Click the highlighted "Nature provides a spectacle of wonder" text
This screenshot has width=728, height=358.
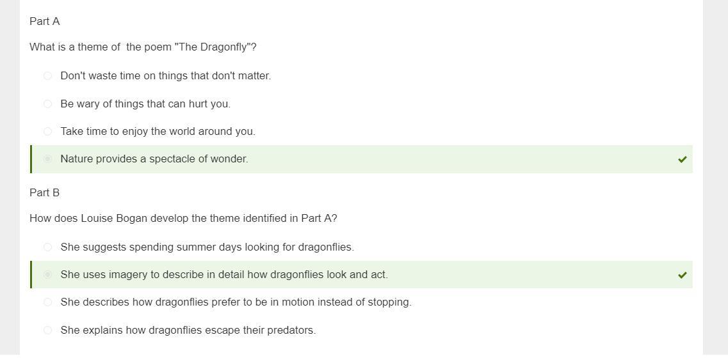(x=154, y=159)
